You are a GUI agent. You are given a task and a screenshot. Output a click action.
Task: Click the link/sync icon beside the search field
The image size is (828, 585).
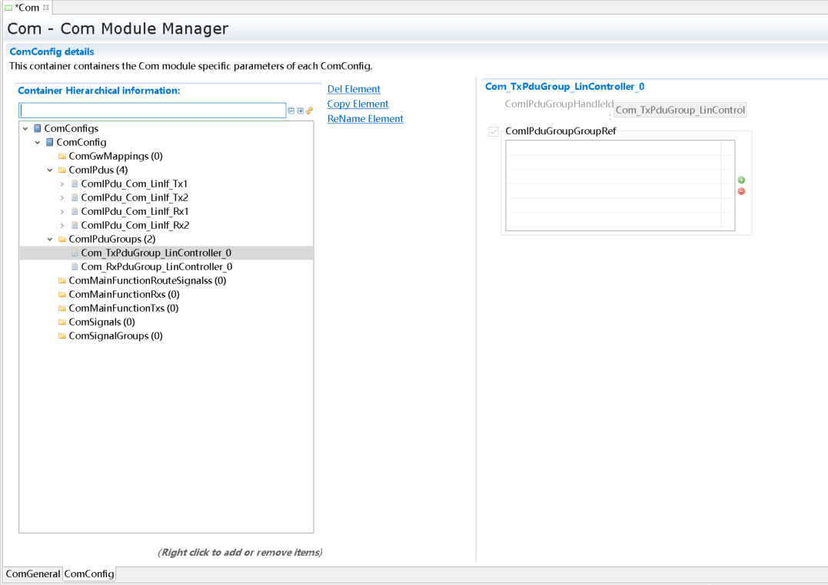tap(310, 111)
